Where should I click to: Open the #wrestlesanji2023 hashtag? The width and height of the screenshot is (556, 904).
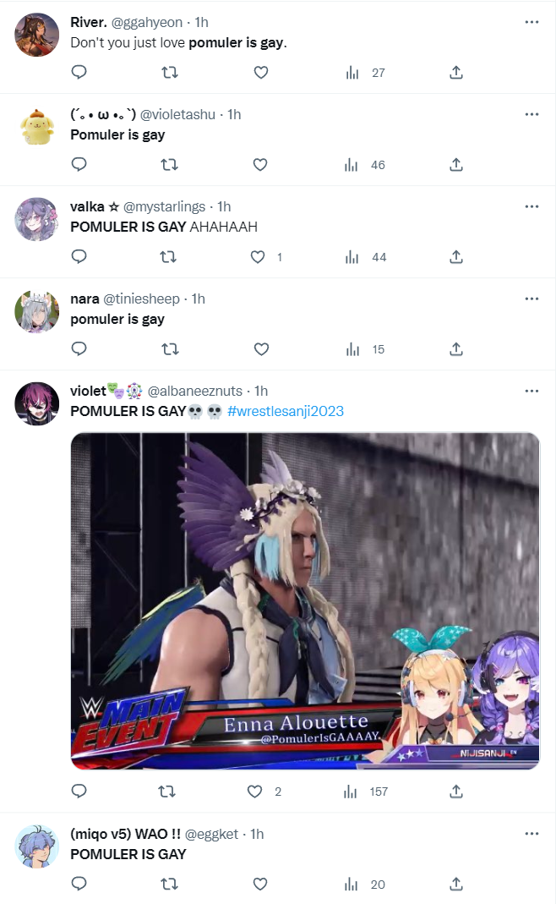click(x=286, y=411)
